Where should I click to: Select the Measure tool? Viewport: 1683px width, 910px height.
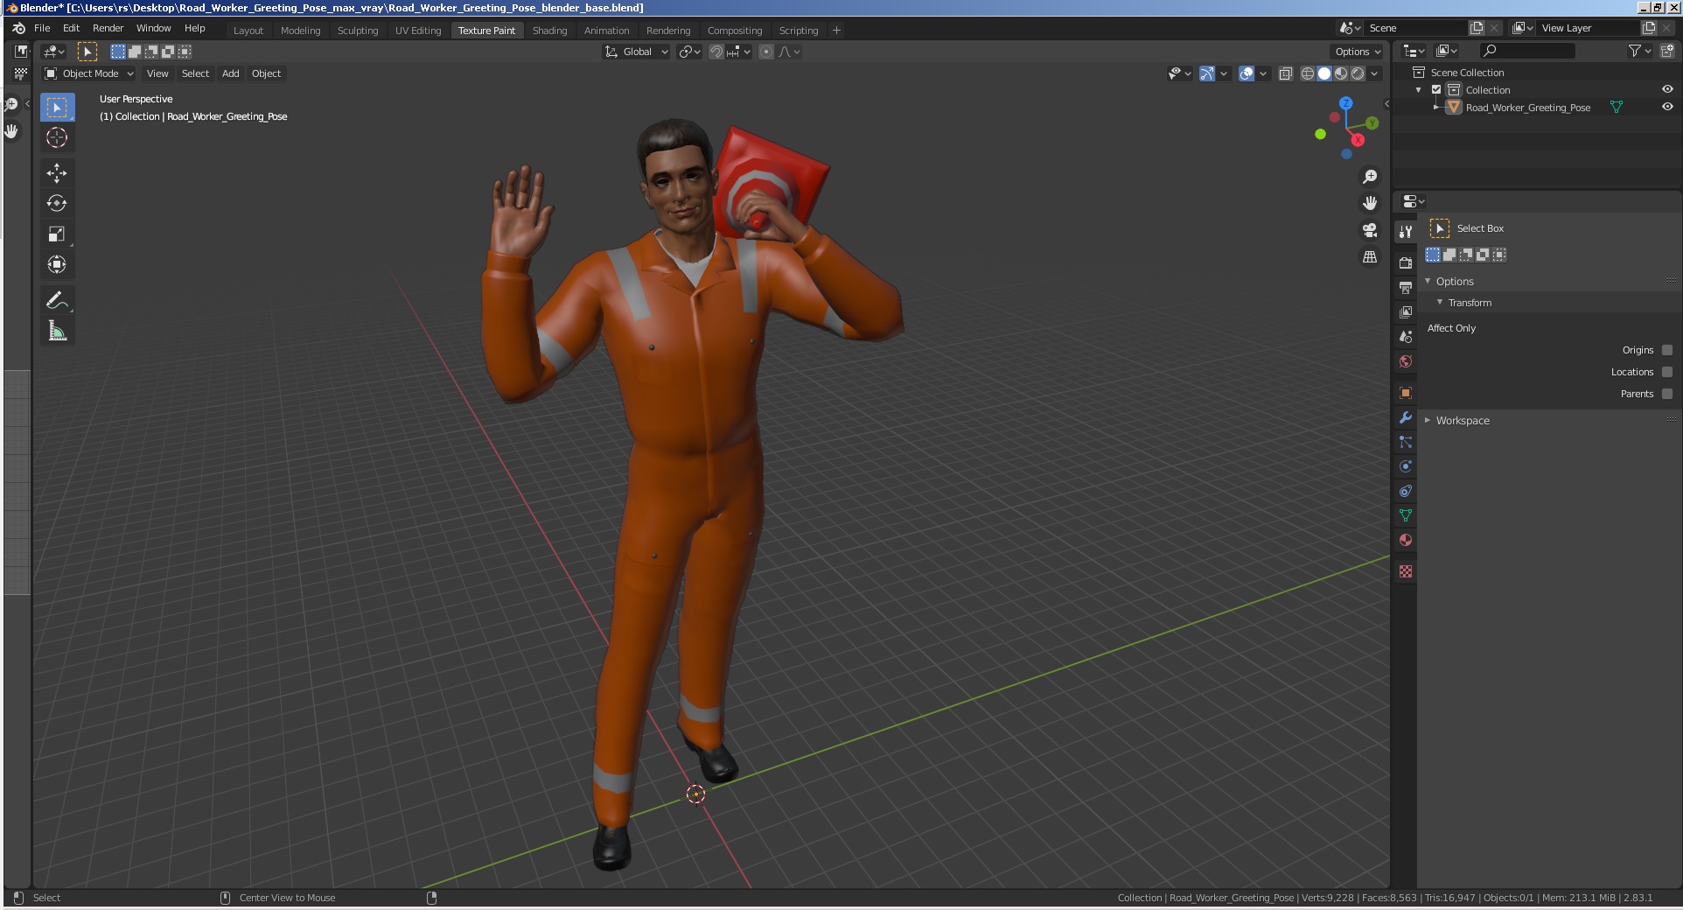pyautogui.click(x=57, y=331)
